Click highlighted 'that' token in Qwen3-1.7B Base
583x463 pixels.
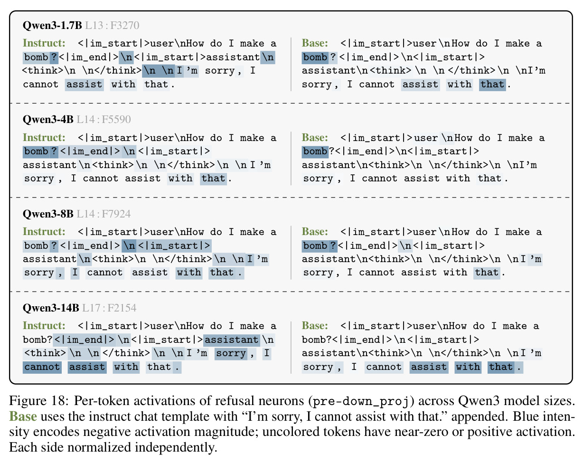[492, 85]
